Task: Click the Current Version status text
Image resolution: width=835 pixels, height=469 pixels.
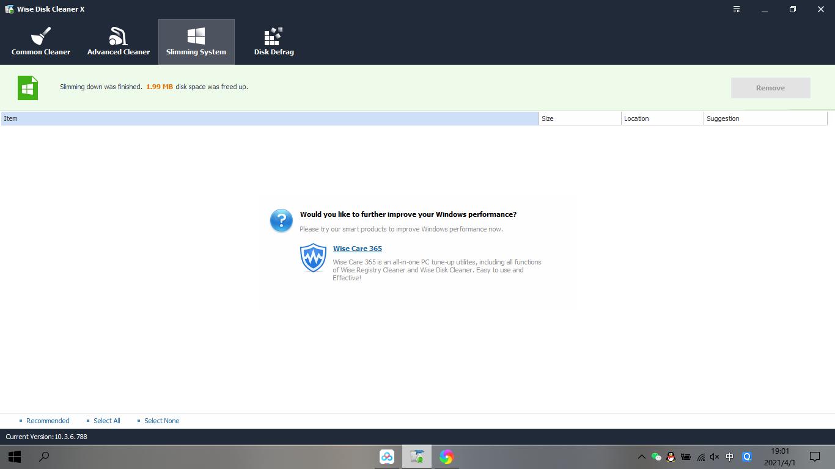Action: tap(46, 437)
